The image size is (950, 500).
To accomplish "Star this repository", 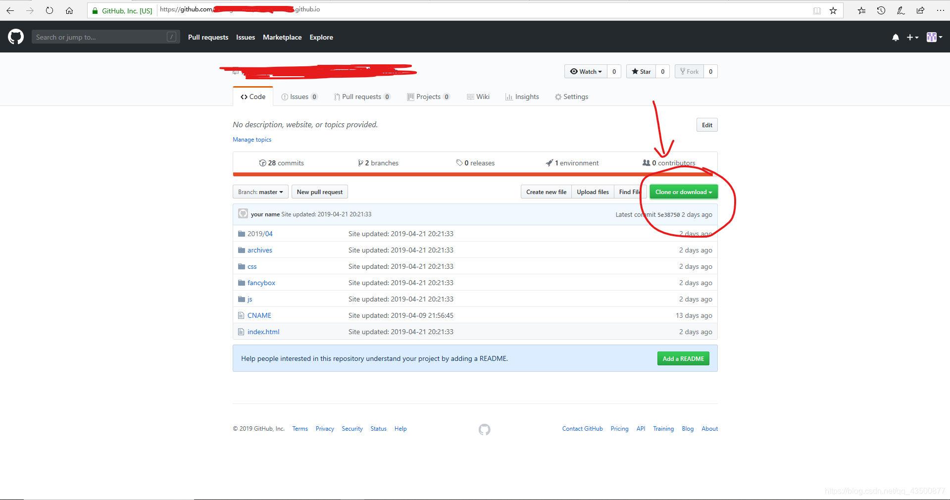I will point(641,71).
